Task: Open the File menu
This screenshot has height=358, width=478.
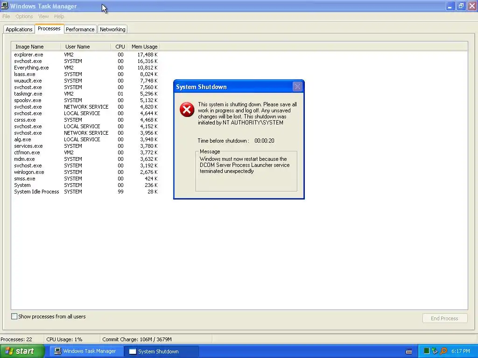Action: tap(6, 16)
